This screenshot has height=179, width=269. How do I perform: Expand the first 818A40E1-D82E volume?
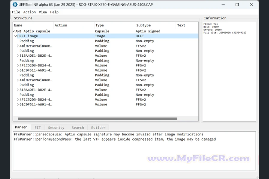[x=18, y=56]
